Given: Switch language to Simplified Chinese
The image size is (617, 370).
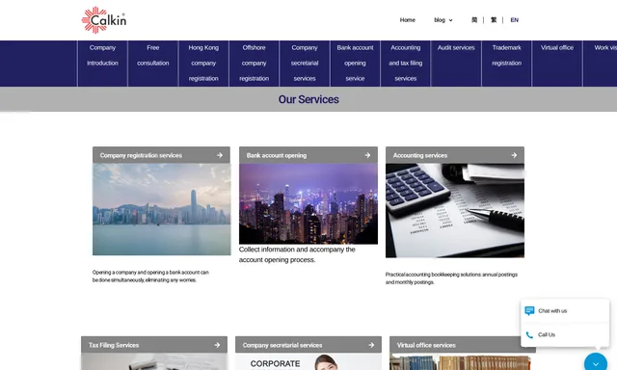Looking at the screenshot, I should 474,20.
